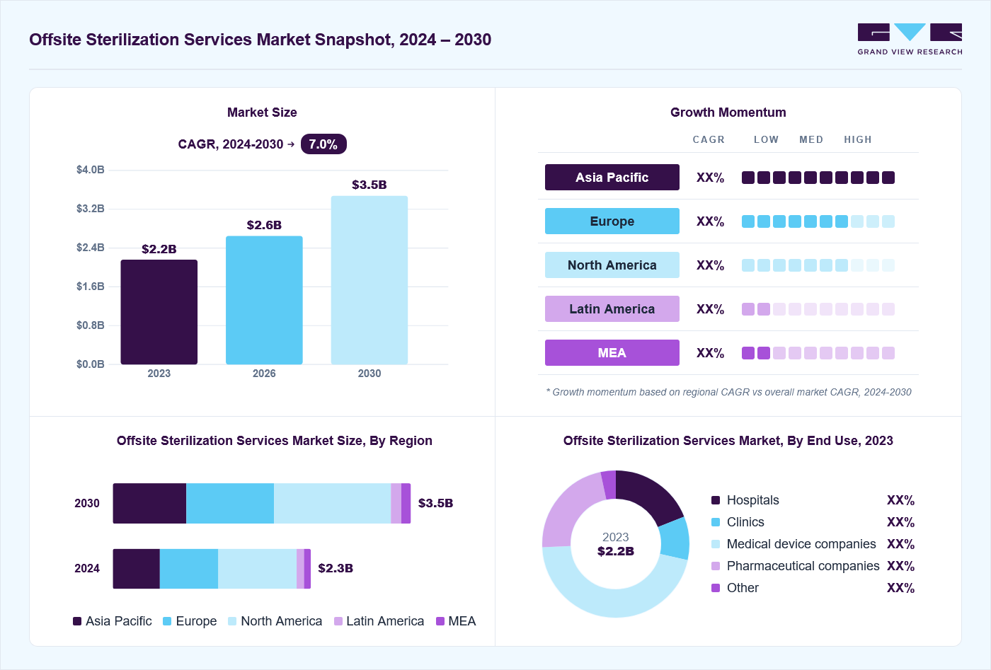Click the North America momentum indicator squares
This screenshot has width=991, height=670.
818,265
